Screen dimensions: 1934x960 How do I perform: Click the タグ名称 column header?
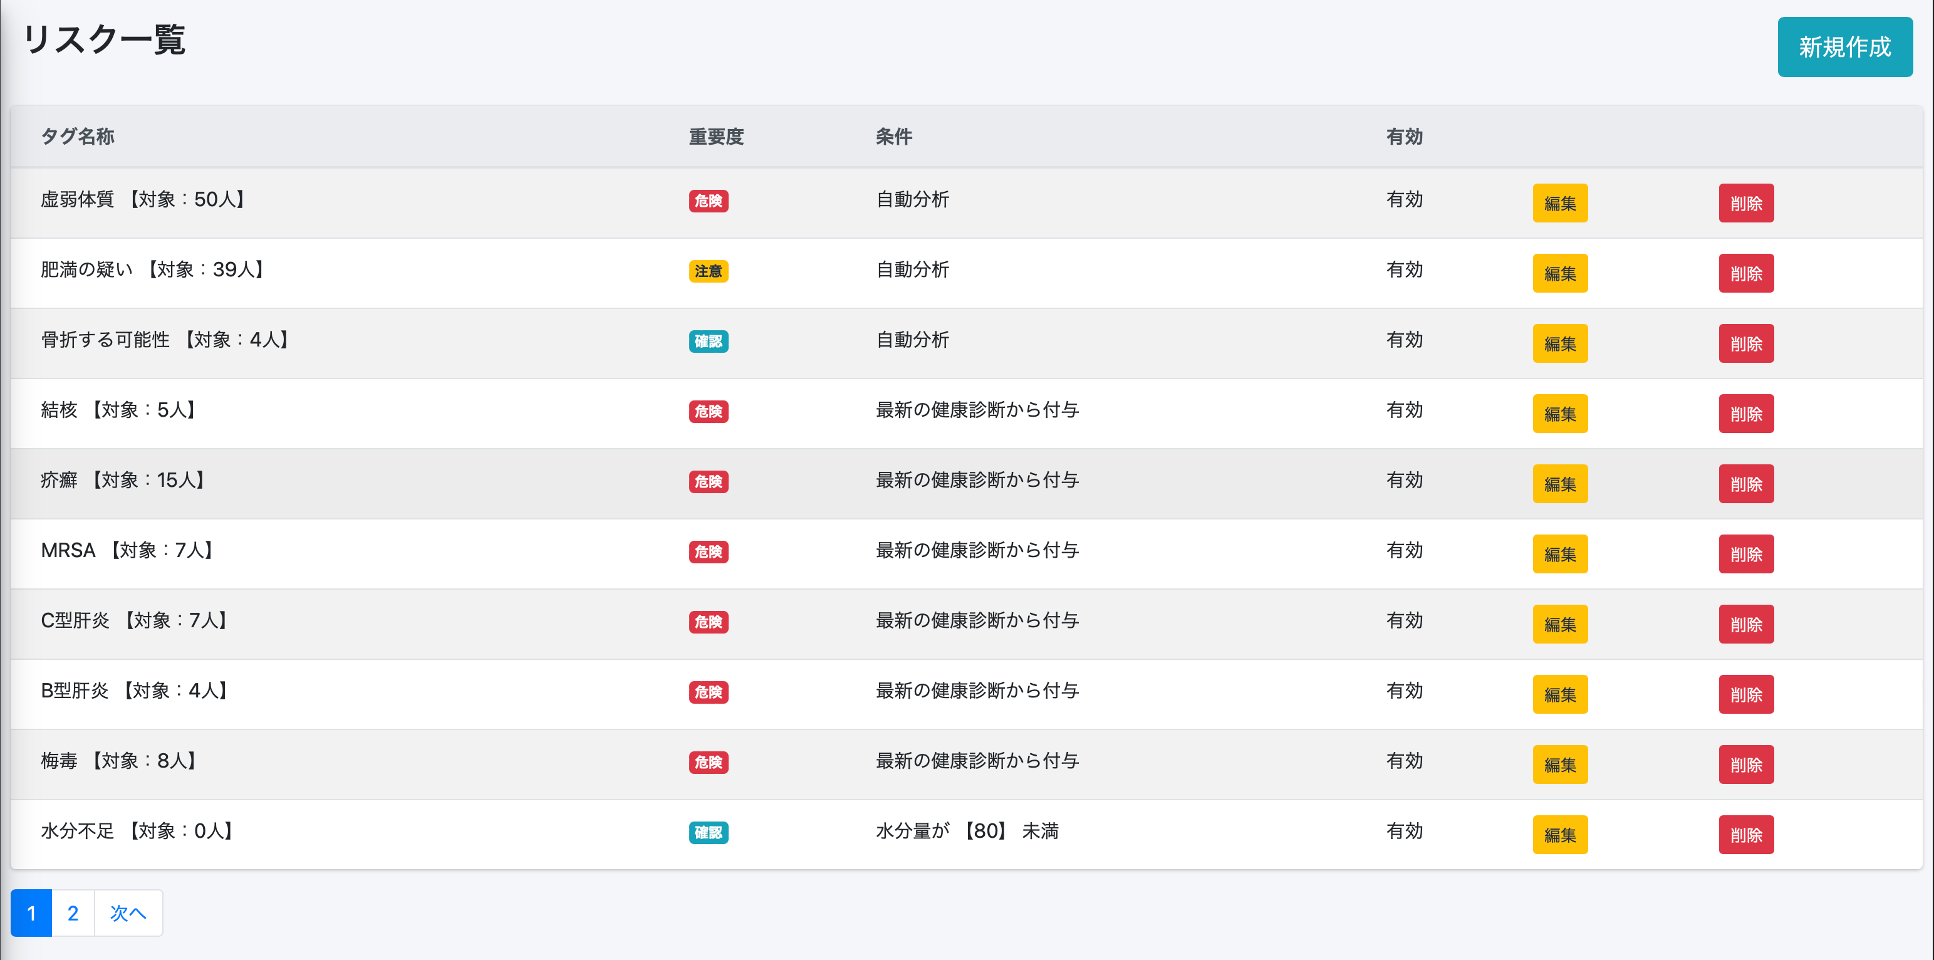click(x=77, y=137)
